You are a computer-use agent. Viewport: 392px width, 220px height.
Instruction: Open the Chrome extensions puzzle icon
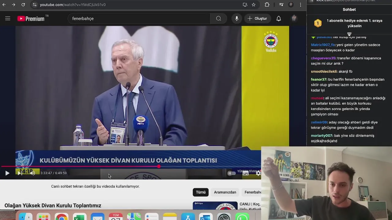(267, 5)
